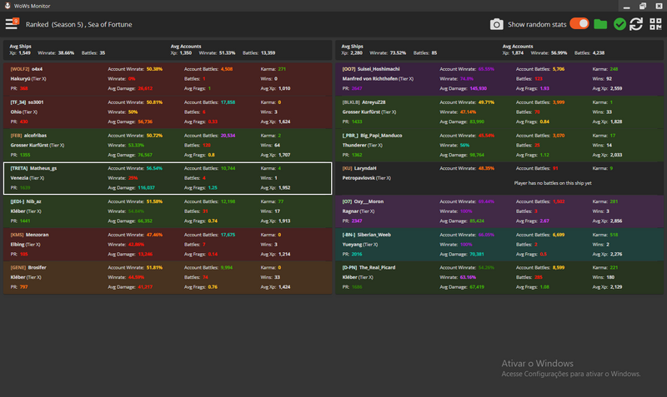667x397 pixels.
Task: Open the hamburger menu with notification badge
Action: [x=12, y=24]
